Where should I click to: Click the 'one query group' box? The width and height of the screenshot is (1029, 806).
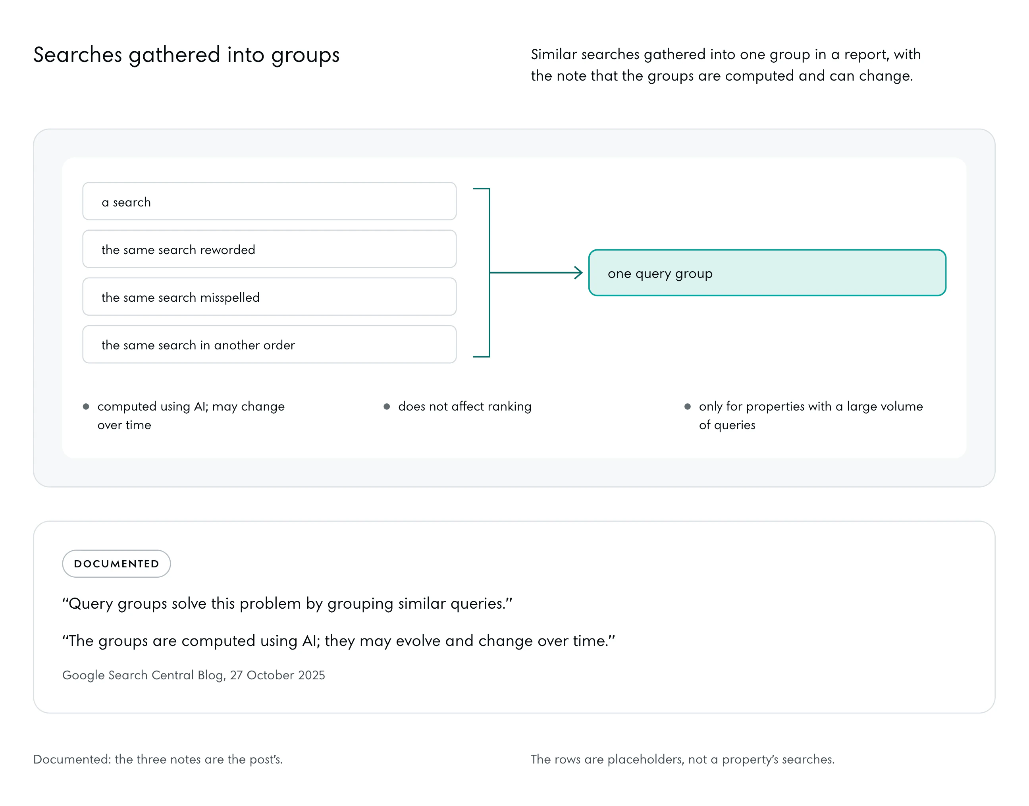[x=767, y=273]
